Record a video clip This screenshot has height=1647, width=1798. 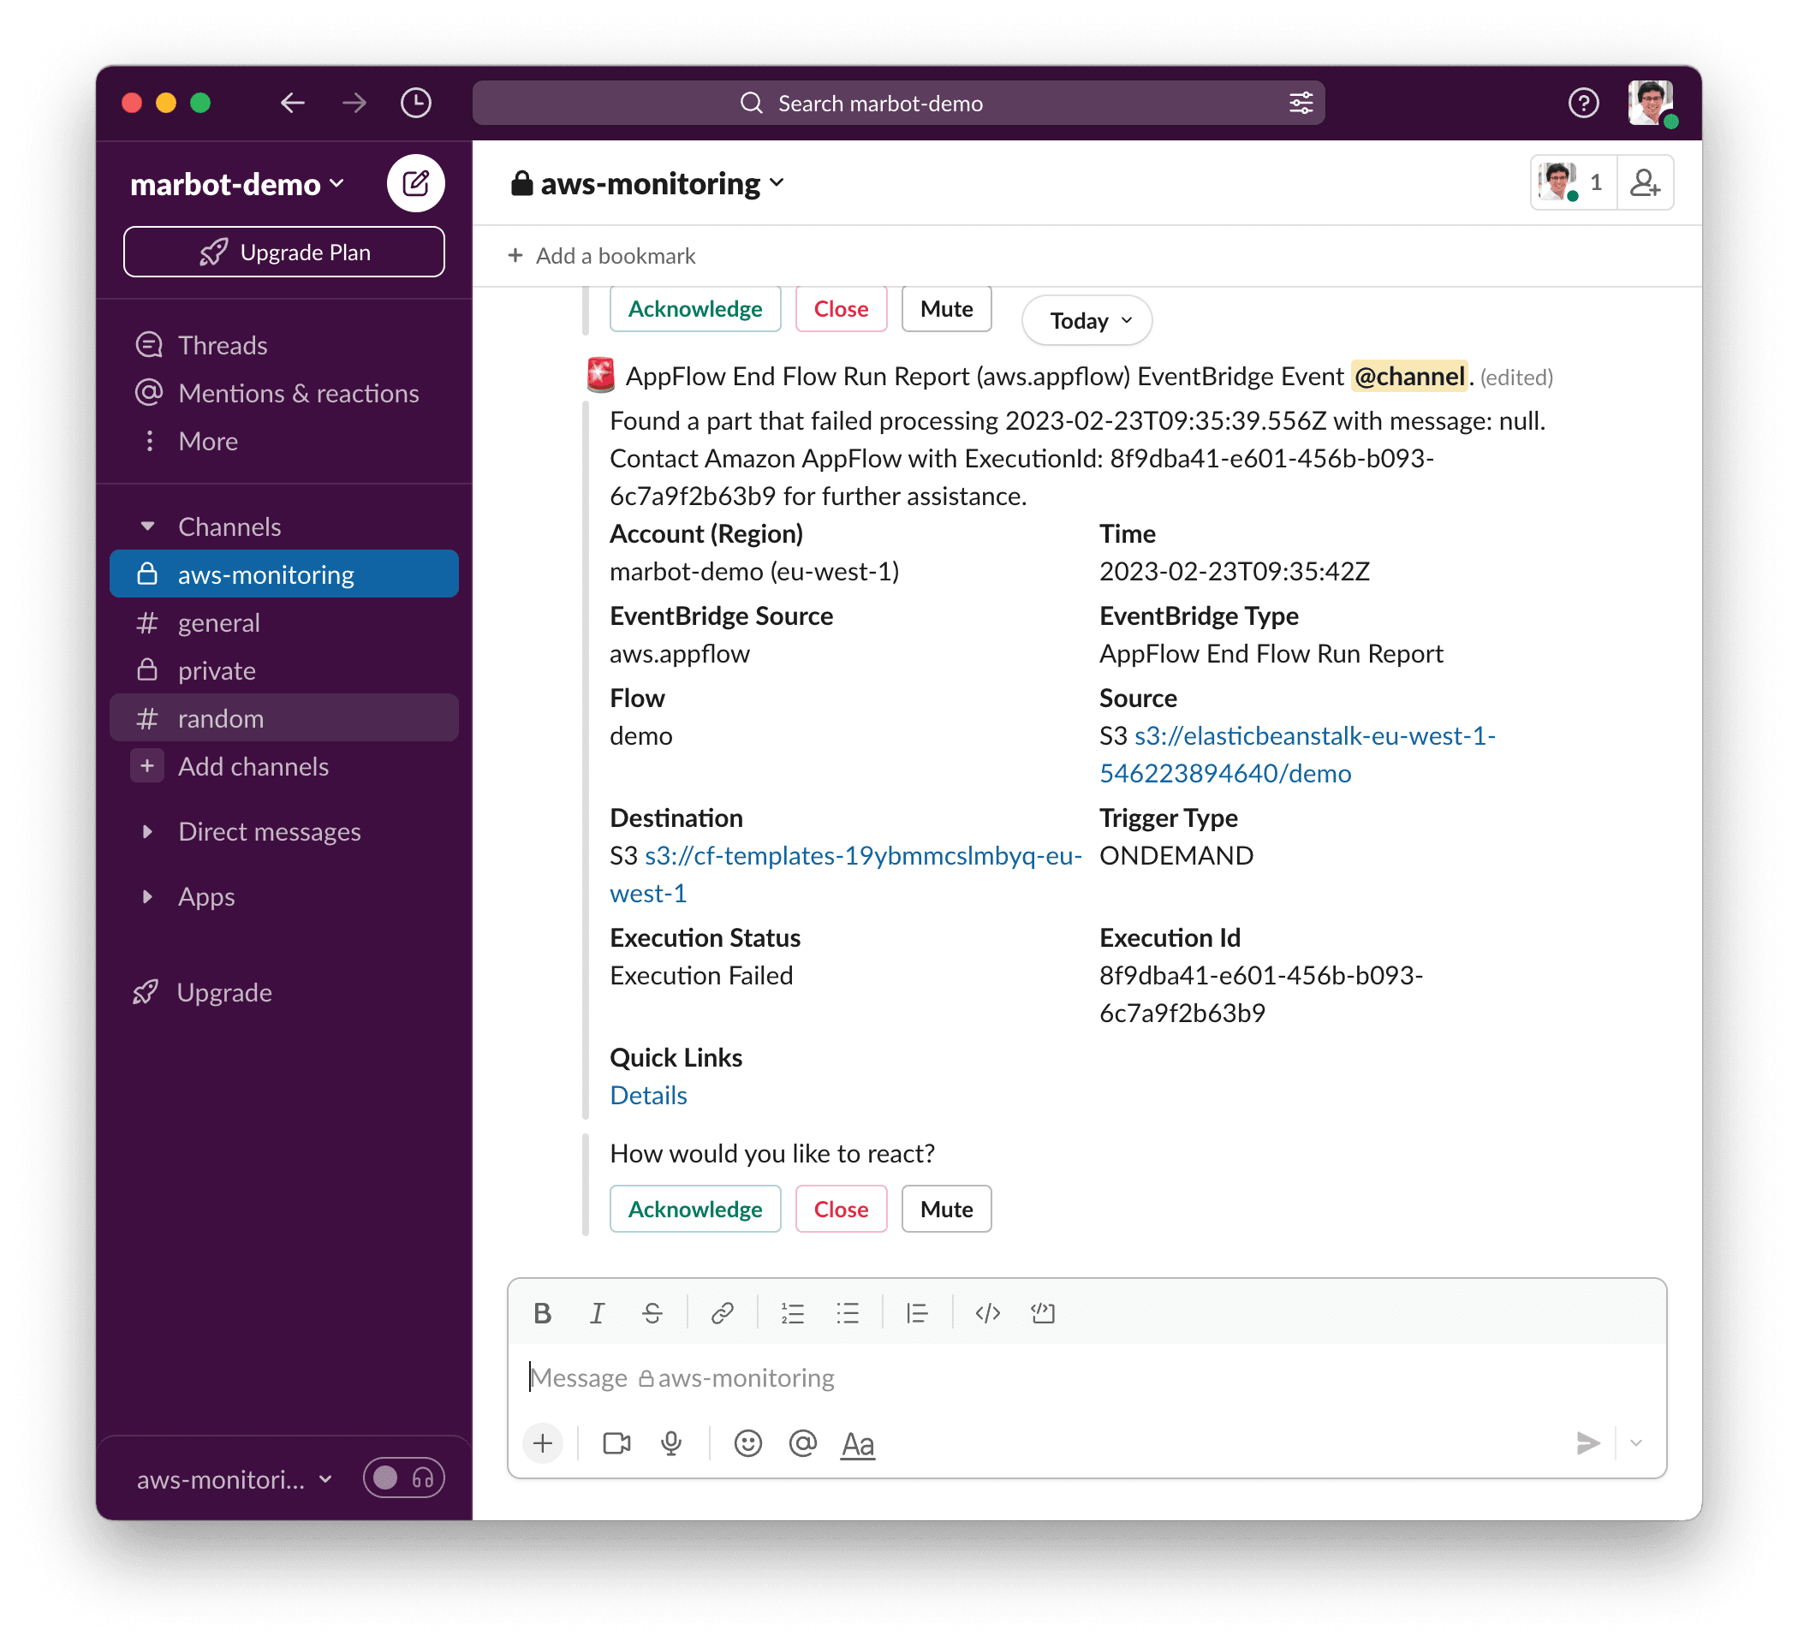tap(616, 1443)
